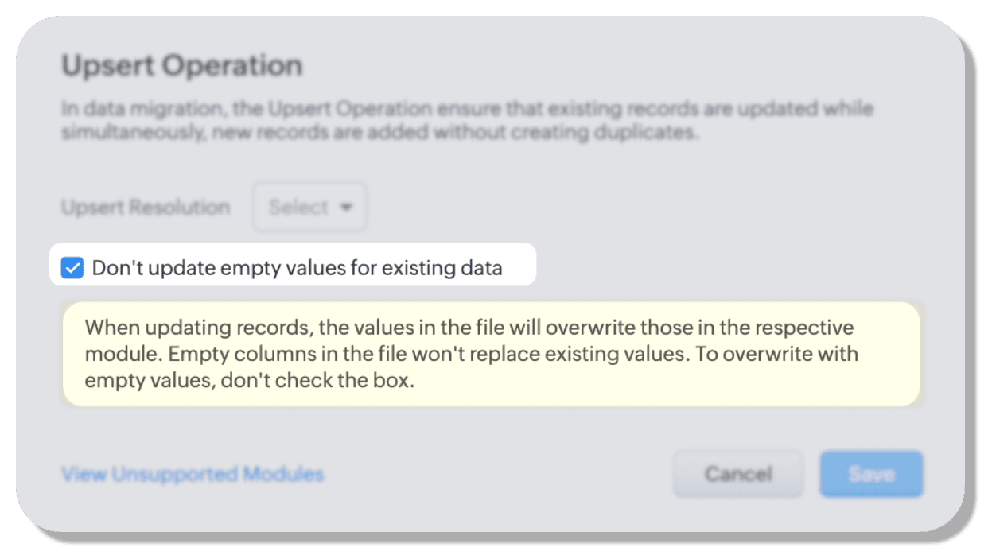Open the Upsert Resolution dropdown
The width and height of the screenshot is (992, 559).
[309, 208]
